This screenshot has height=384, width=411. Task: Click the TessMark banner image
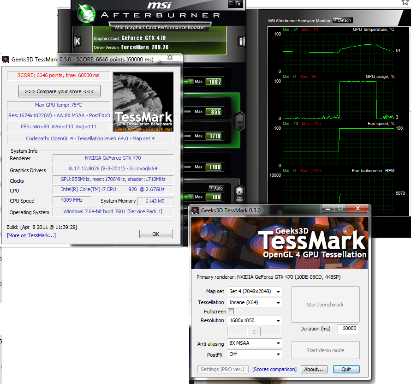pos(280,243)
